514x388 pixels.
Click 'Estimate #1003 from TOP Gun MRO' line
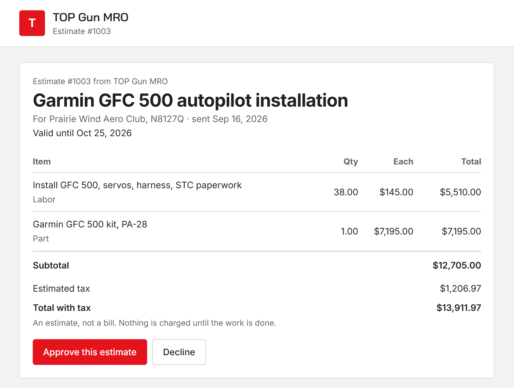pos(100,81)
